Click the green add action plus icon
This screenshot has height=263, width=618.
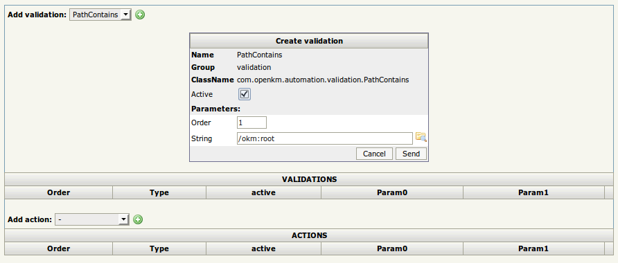(x=138, y=219)
